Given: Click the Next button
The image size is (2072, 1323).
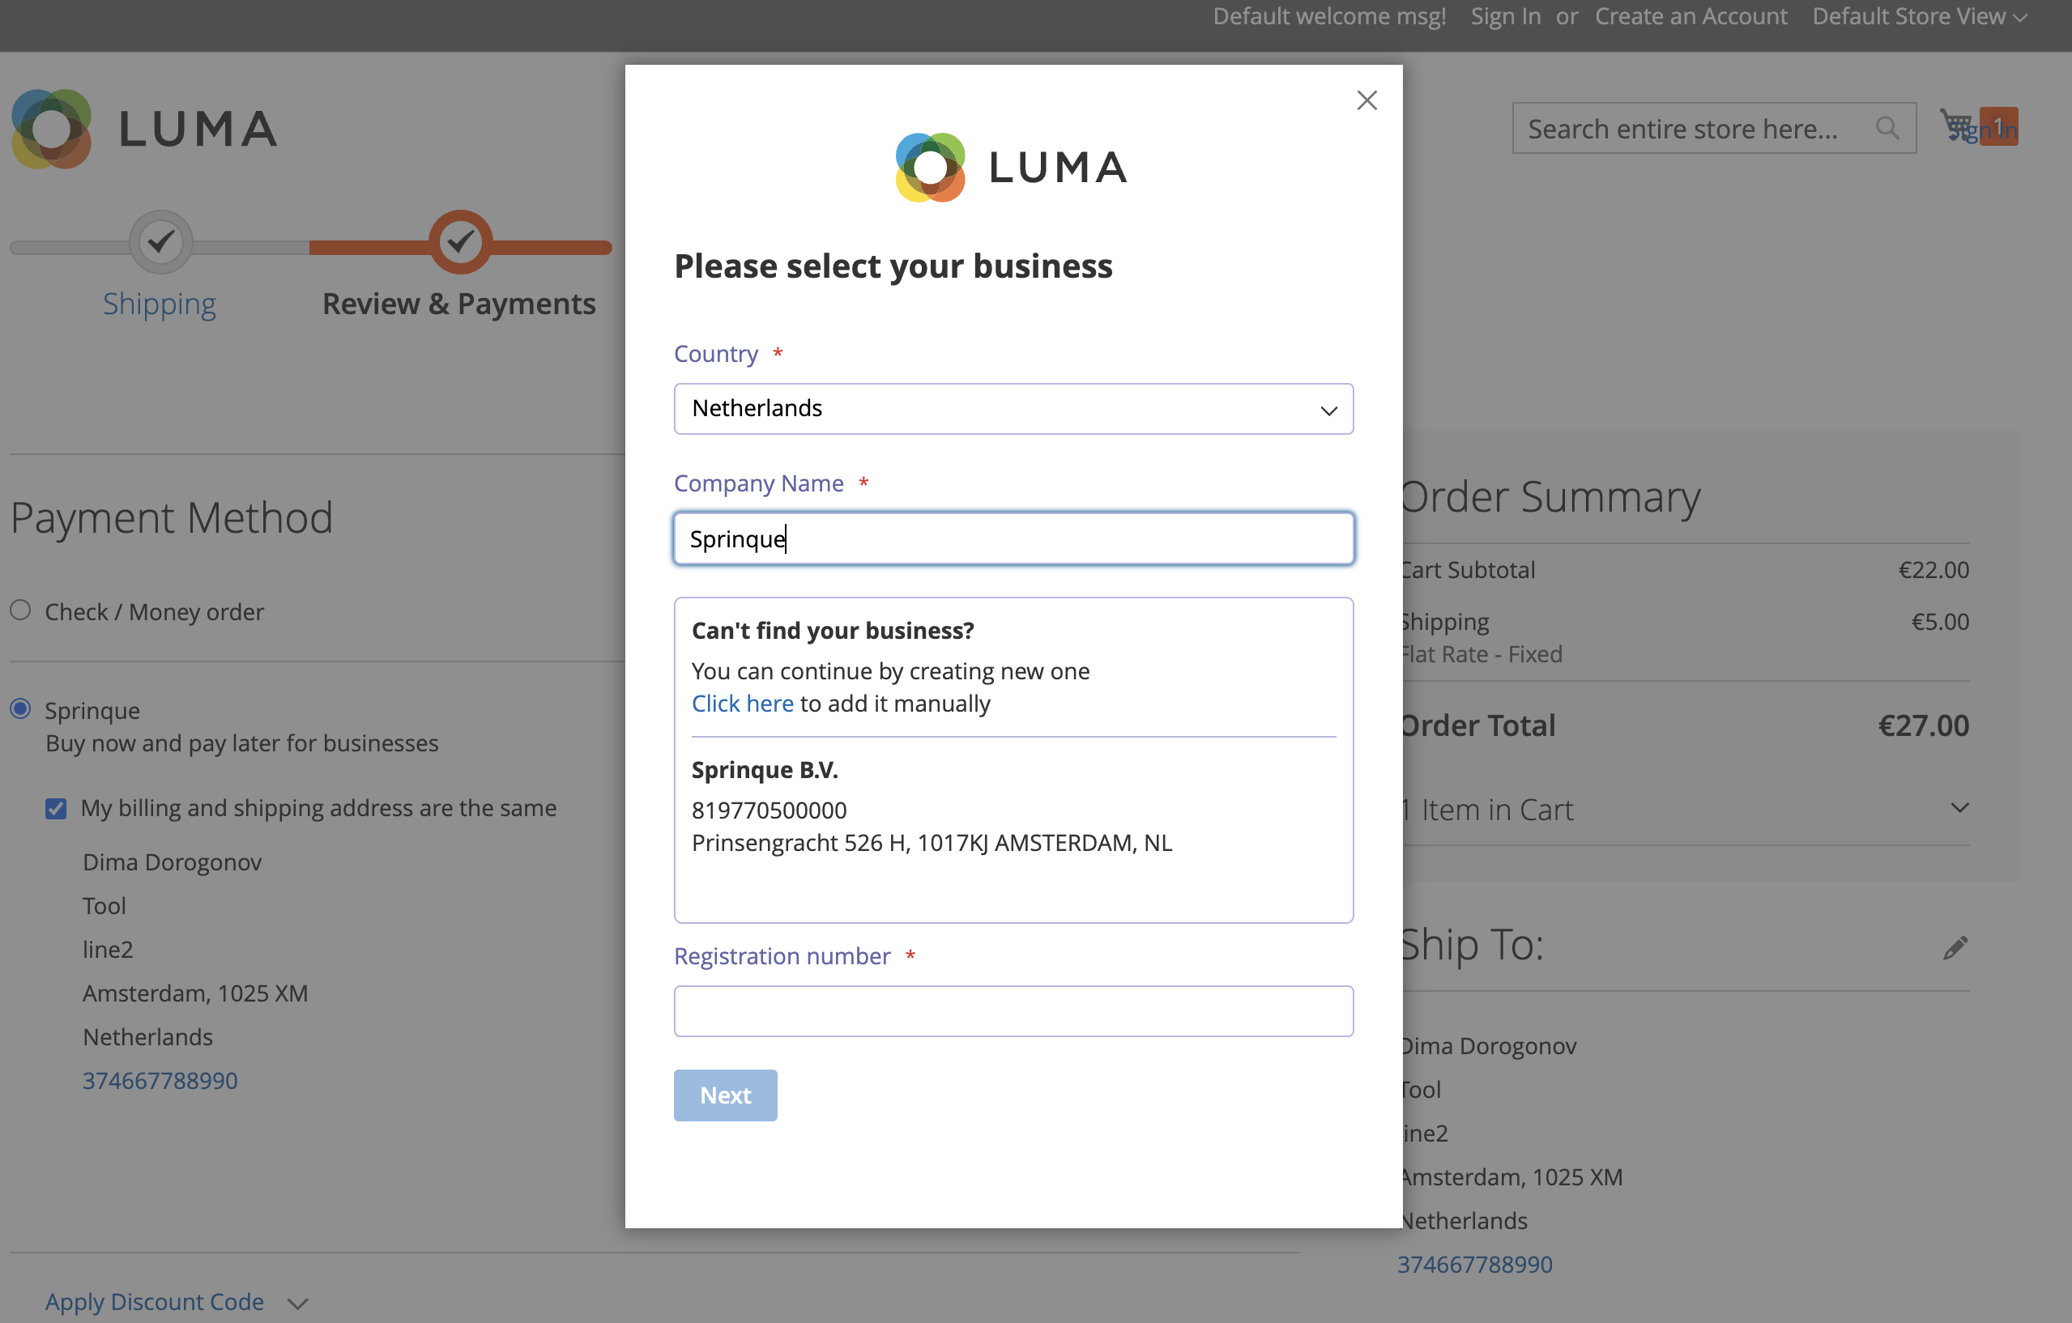Looking at the screenshot, I should click(x=726, y=1095).
